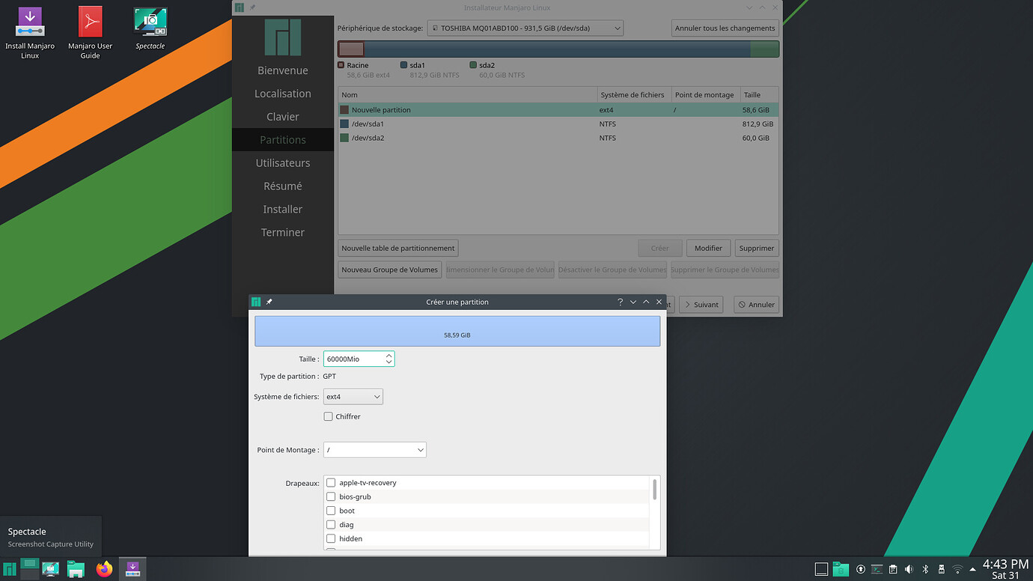Open the storage device dropdown TOSHIBA

click(525, 28)
